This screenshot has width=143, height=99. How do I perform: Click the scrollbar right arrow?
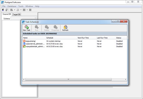pos(126,79)
